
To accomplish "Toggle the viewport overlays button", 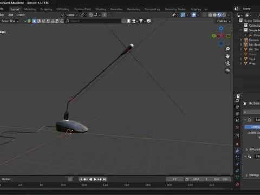I will click(193, 15).
